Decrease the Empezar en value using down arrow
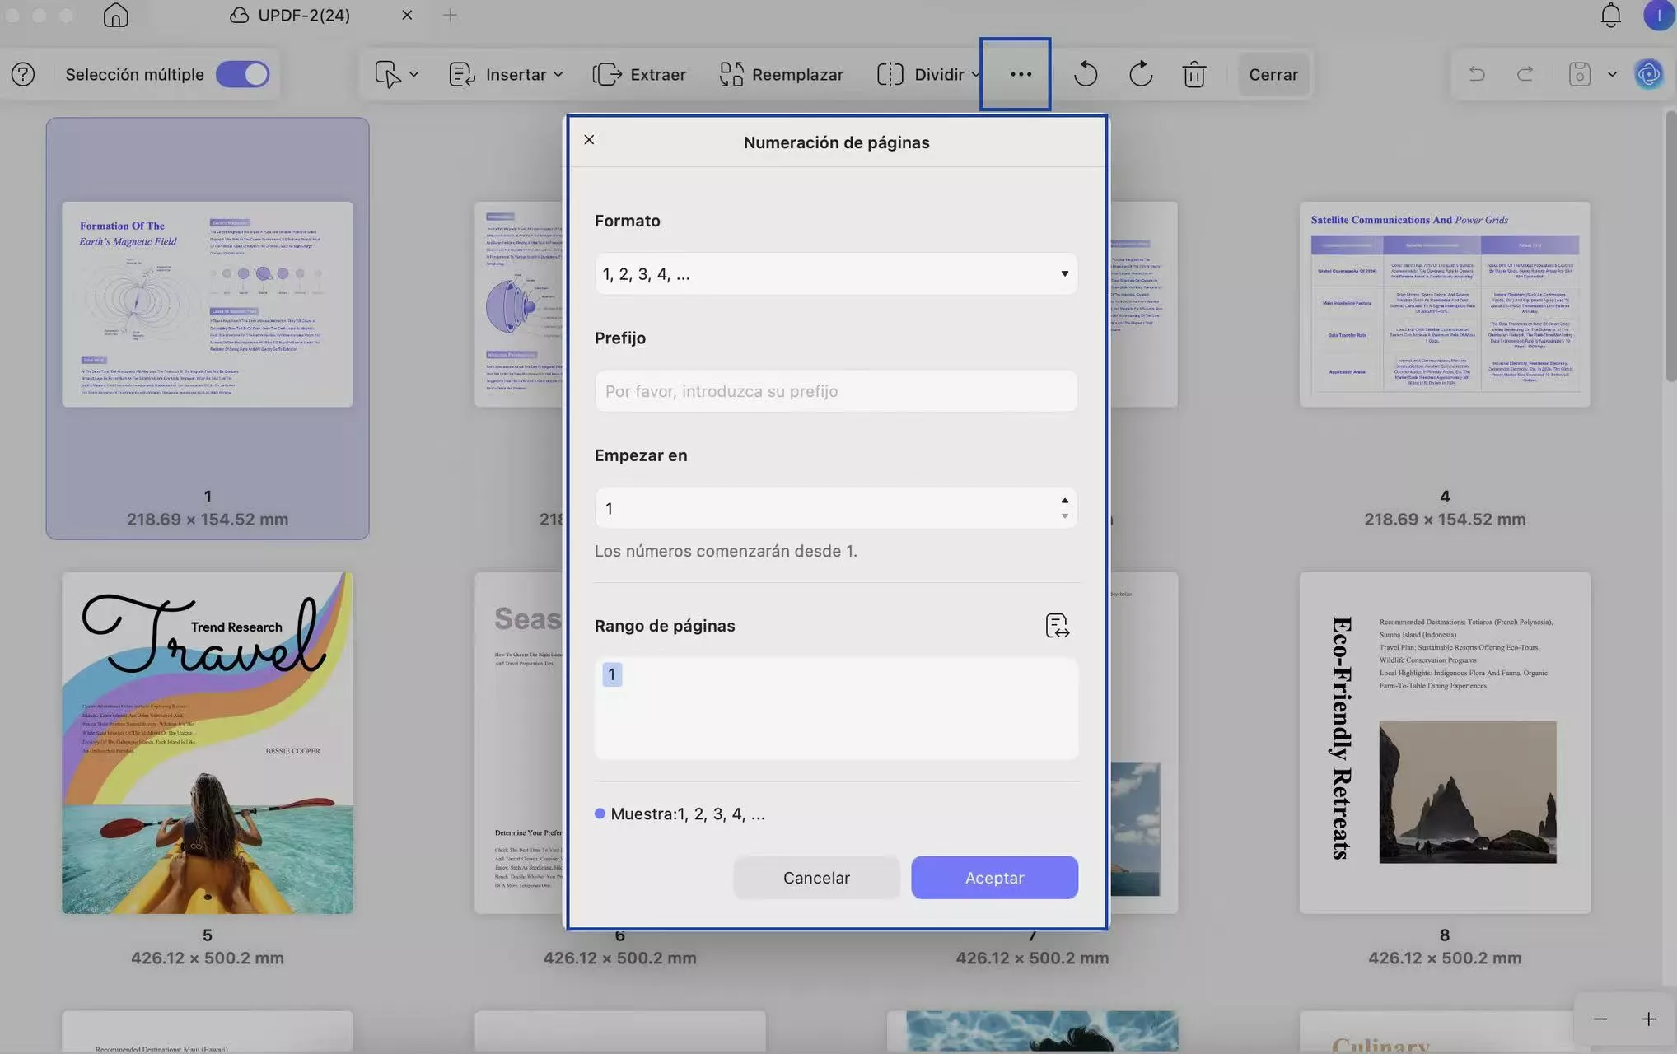Image resolution: width=1677 pixels, height=1054 pixels. 1064,516
